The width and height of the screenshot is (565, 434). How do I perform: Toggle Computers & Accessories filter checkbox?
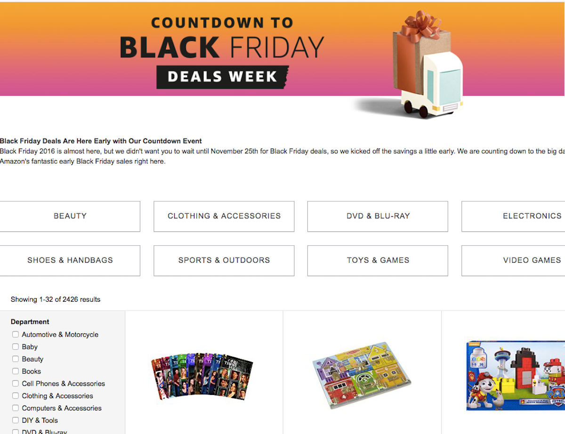pos(16,408)
